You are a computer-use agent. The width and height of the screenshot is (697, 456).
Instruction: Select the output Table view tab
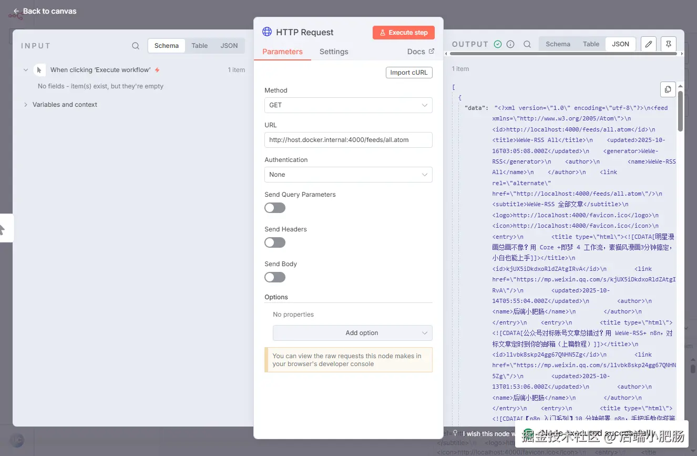[x=591, y=44]
